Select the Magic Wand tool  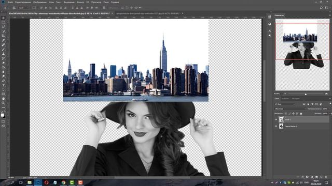3,32
